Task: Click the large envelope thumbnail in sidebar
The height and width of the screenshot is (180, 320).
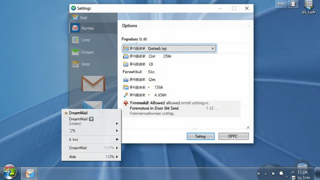Action: [93, 84]
